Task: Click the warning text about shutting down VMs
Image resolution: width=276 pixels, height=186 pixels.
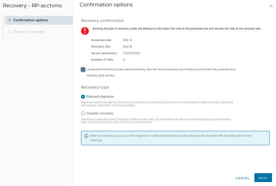Action: coord(177,29)
